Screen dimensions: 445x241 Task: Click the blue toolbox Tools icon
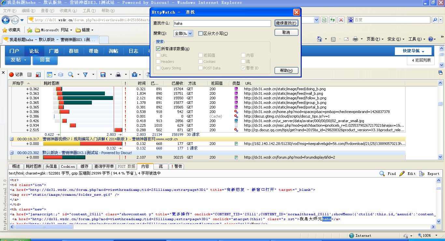[134, 75]
